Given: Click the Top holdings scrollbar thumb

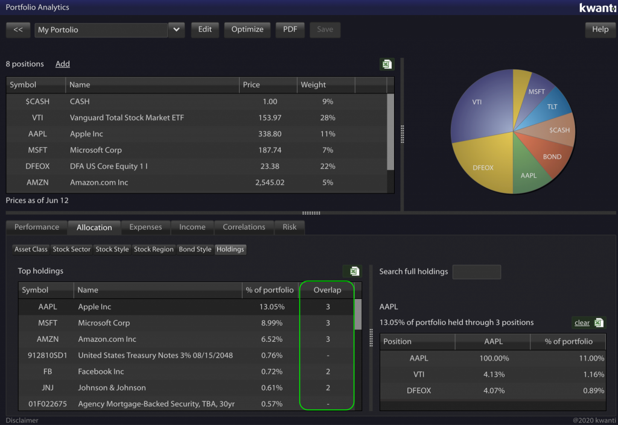Looking at the screenshot, I should [358, 315].
